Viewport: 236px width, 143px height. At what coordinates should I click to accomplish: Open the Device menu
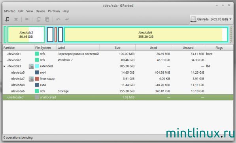[x=40, y=11]
